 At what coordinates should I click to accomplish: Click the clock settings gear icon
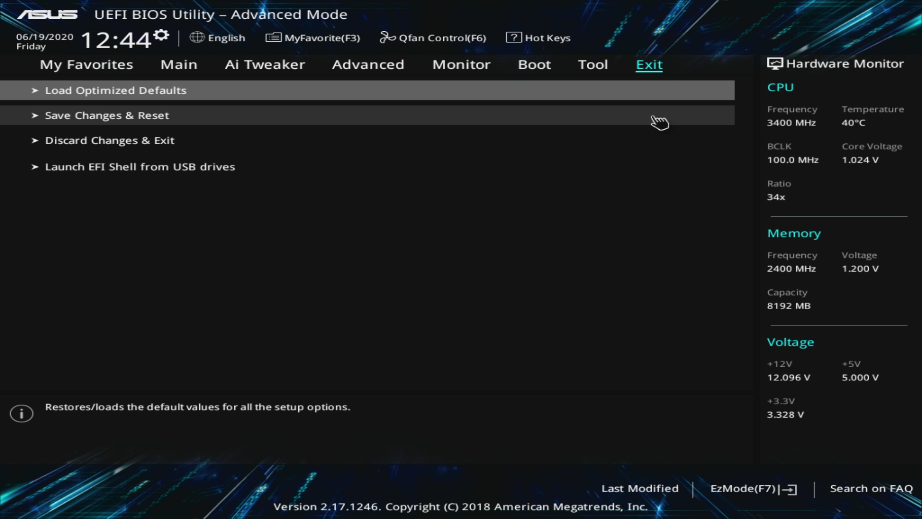[161, 35]
